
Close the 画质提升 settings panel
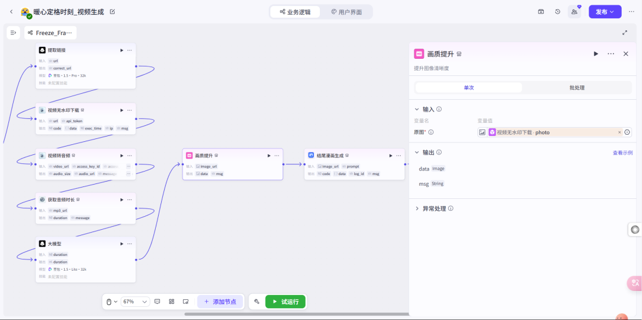(x=625, y=54)
